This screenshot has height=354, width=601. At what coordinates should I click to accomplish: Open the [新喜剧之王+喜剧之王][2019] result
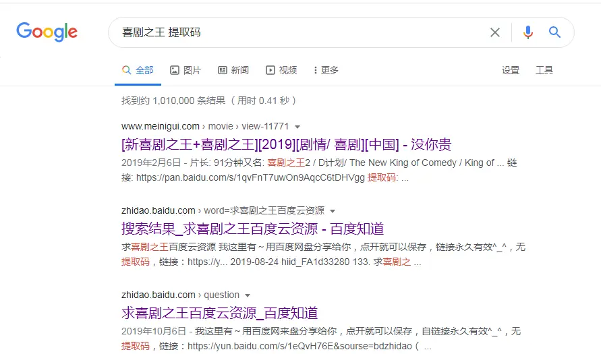(286, 144)
